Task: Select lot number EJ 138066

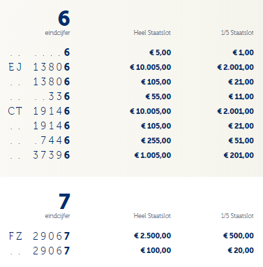Action: tap(39, 67)
